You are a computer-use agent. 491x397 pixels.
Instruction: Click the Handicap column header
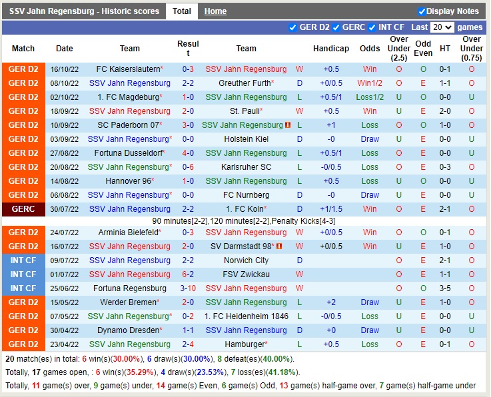(331, 49)
